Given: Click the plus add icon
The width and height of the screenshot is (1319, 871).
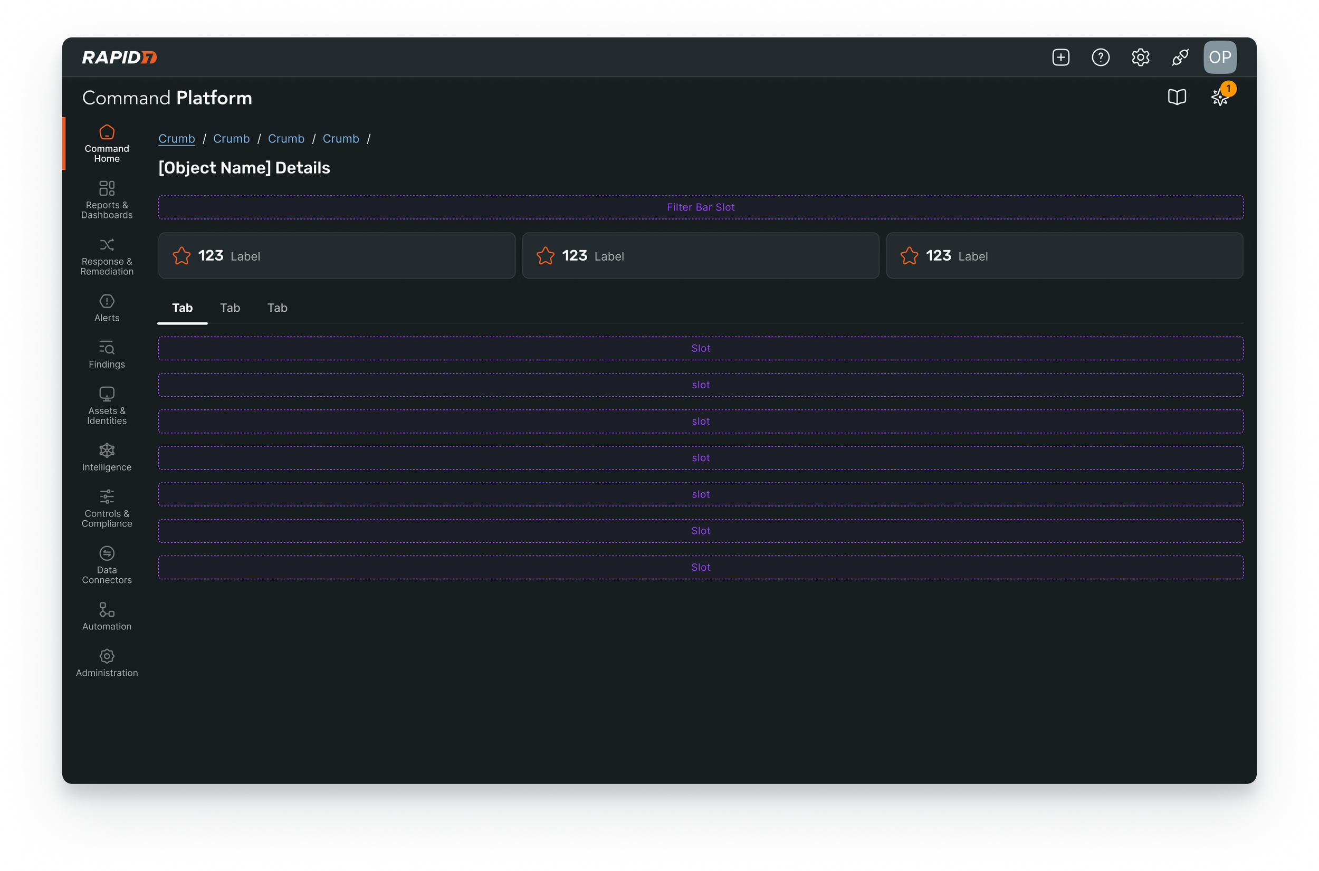Looking at the screenshot, I should 1060,57.
